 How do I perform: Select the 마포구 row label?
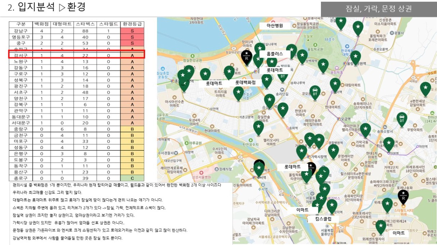[20, 141]
